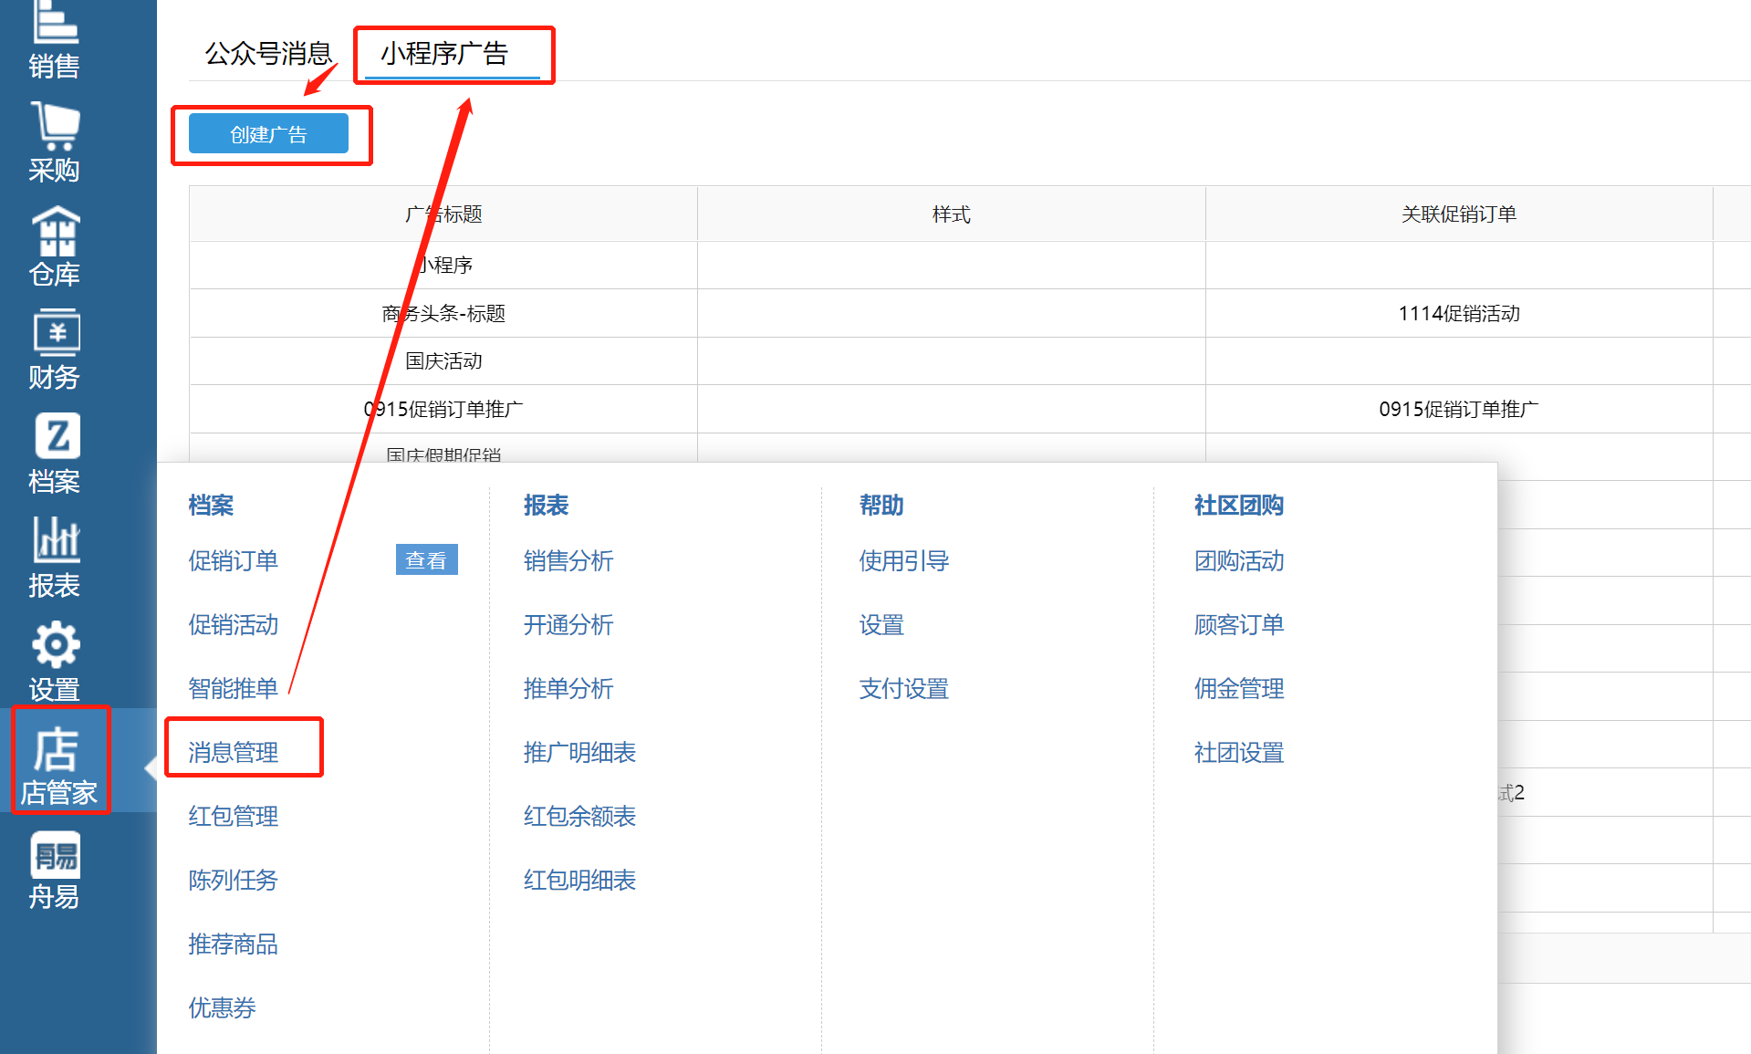Click the 查看 button beside 促销订单

pyautogui.click(x=426, y=560)
